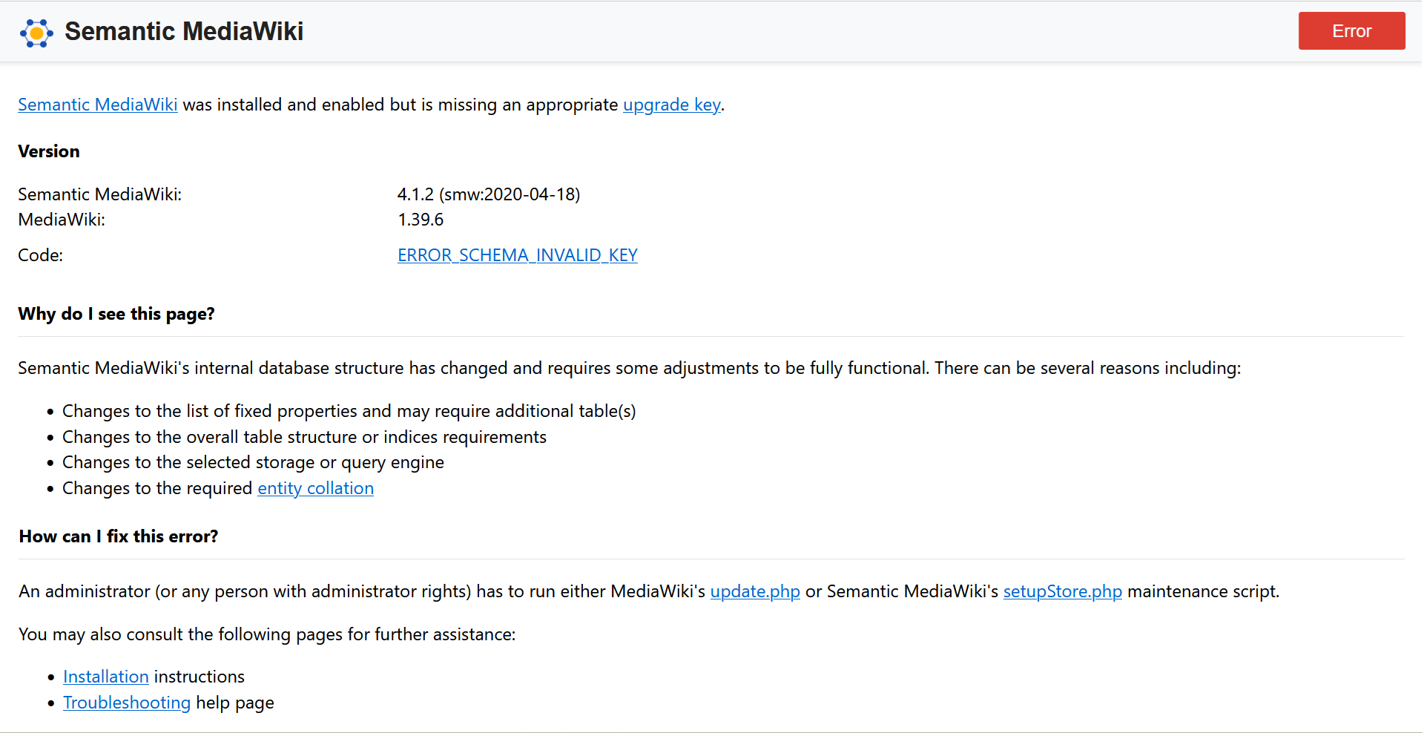Image resolution: width=1424 pixels, height=733 pixels.
Task: Click the bullet about overall table structure
Action: [304, 437]
